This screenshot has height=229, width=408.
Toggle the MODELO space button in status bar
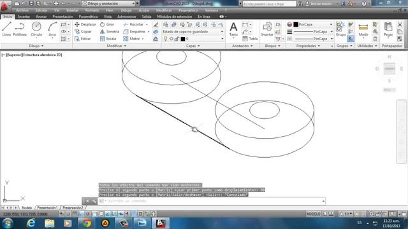[313, 214]
